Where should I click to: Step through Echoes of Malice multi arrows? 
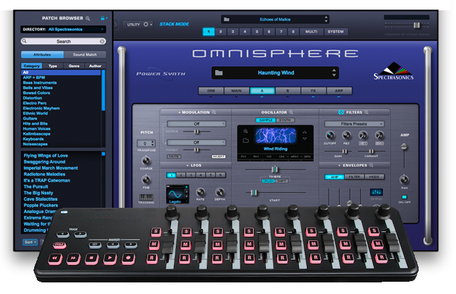tap(326, 19)
